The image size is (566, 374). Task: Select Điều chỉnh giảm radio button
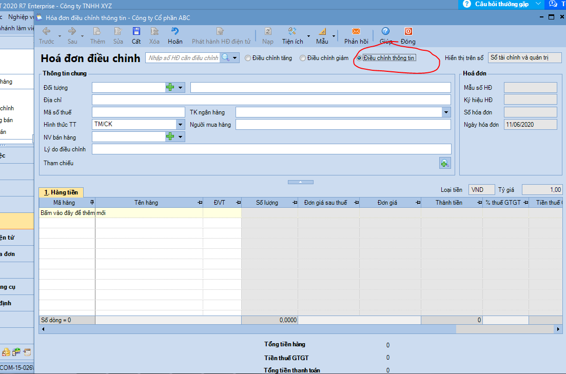click(302, 58)
